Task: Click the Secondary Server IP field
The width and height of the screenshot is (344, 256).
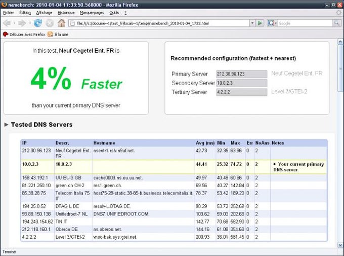Action: point(241,83)
